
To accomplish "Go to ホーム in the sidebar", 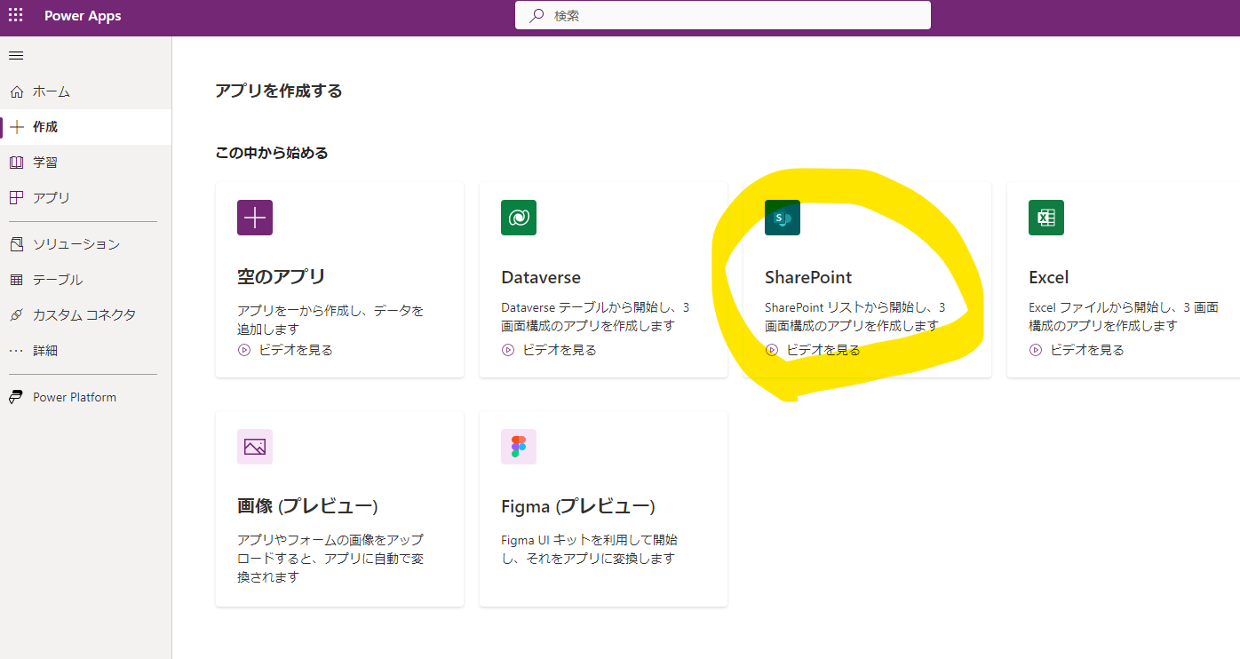I will (x=85, y=91).
